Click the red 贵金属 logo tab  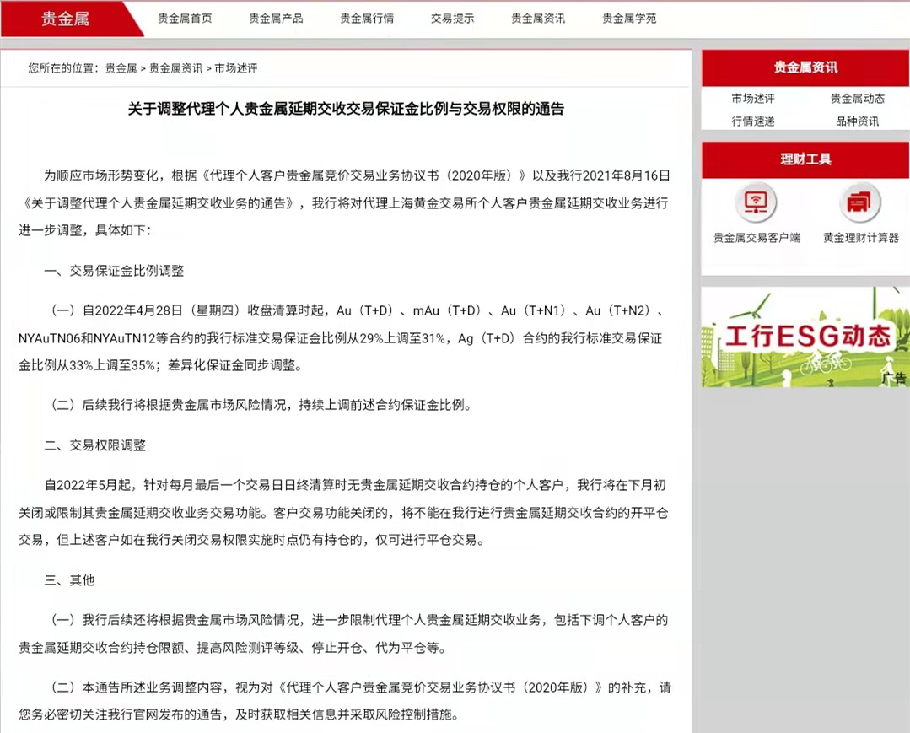point(65,19)
